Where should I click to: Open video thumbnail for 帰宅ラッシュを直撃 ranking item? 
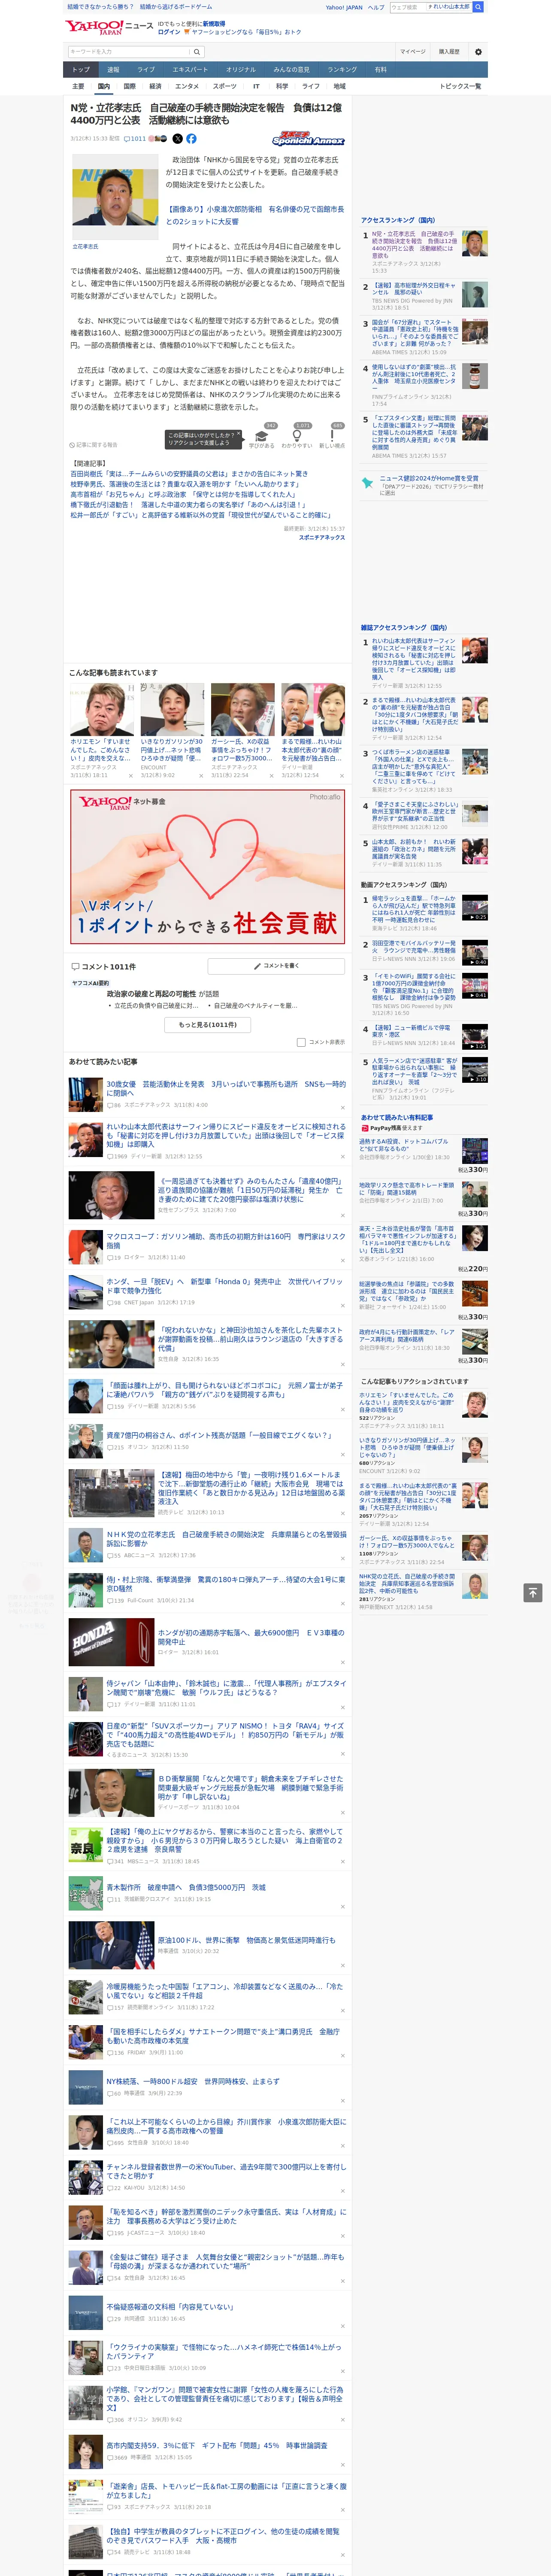tap(475, 908)
